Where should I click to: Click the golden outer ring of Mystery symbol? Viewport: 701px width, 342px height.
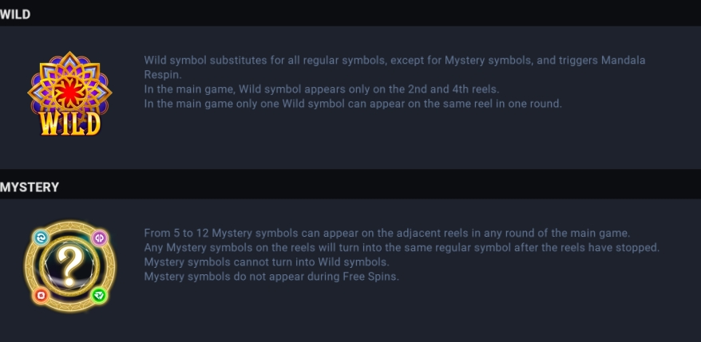pyautogui.click(x=69, y=224)
